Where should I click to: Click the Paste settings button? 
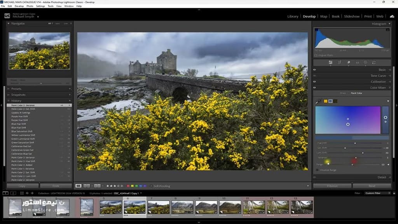[56, 186]
